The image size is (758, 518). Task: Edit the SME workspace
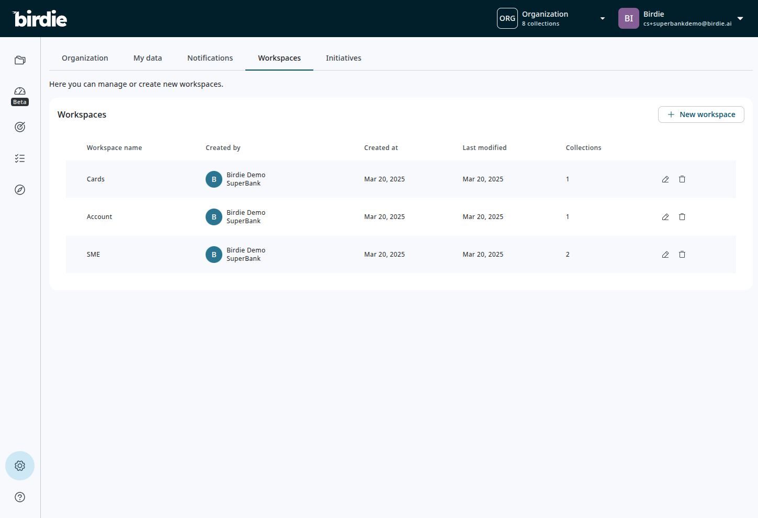pyautogui.click(x=665, y=255)
